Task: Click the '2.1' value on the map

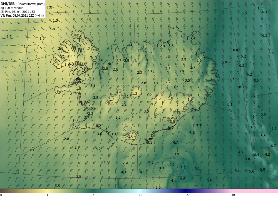Action: (61, 49)
